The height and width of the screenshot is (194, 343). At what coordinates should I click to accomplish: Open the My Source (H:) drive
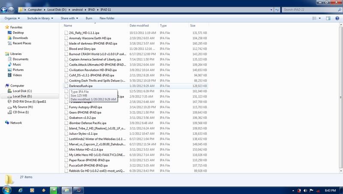click(23, 107)
